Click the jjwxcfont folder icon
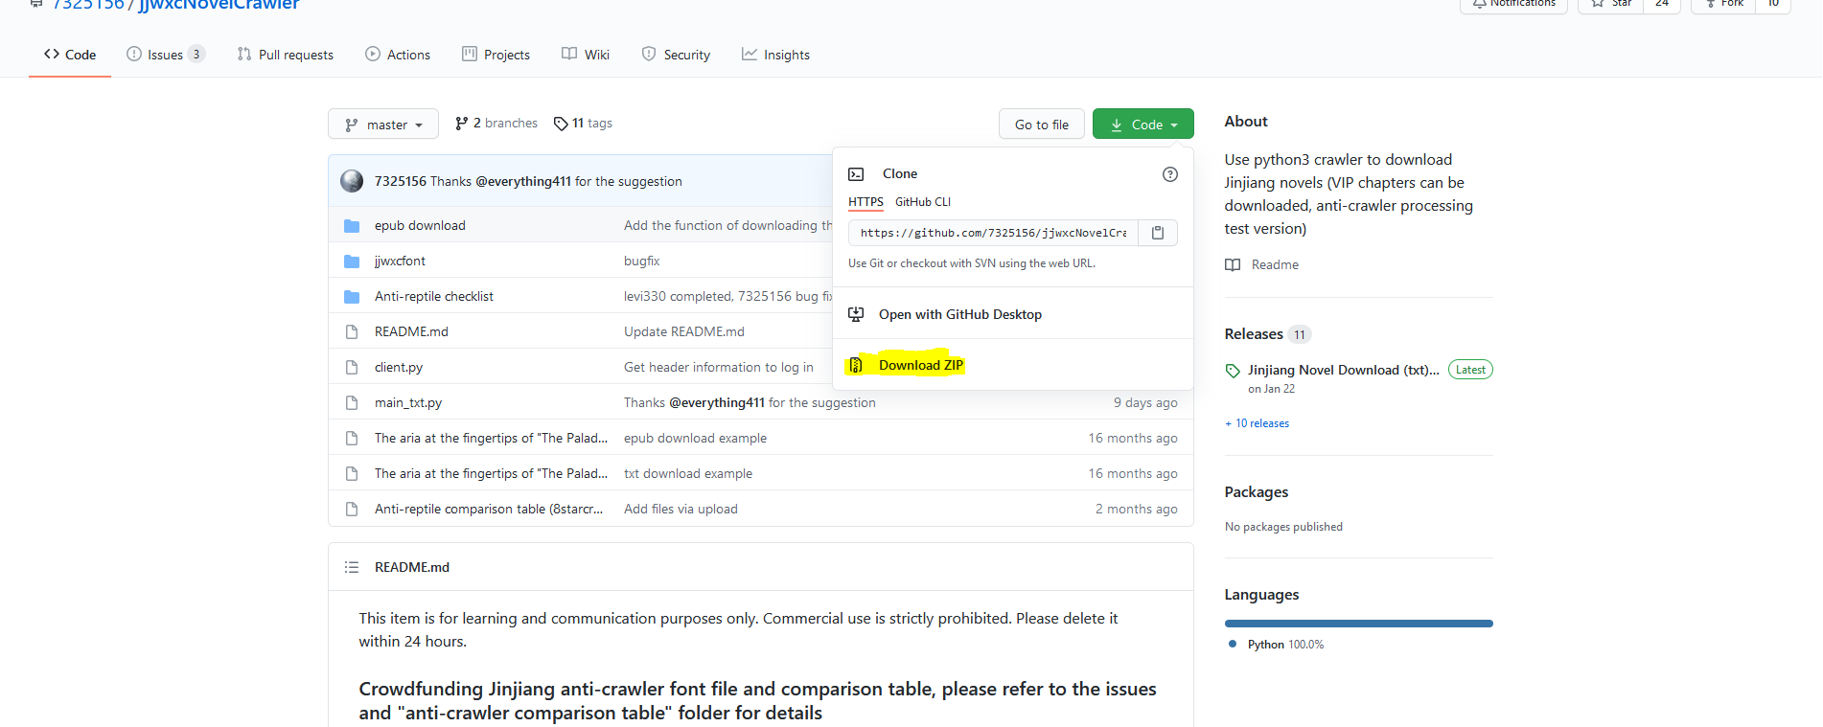1823x727 pixels. pos(352,261)
